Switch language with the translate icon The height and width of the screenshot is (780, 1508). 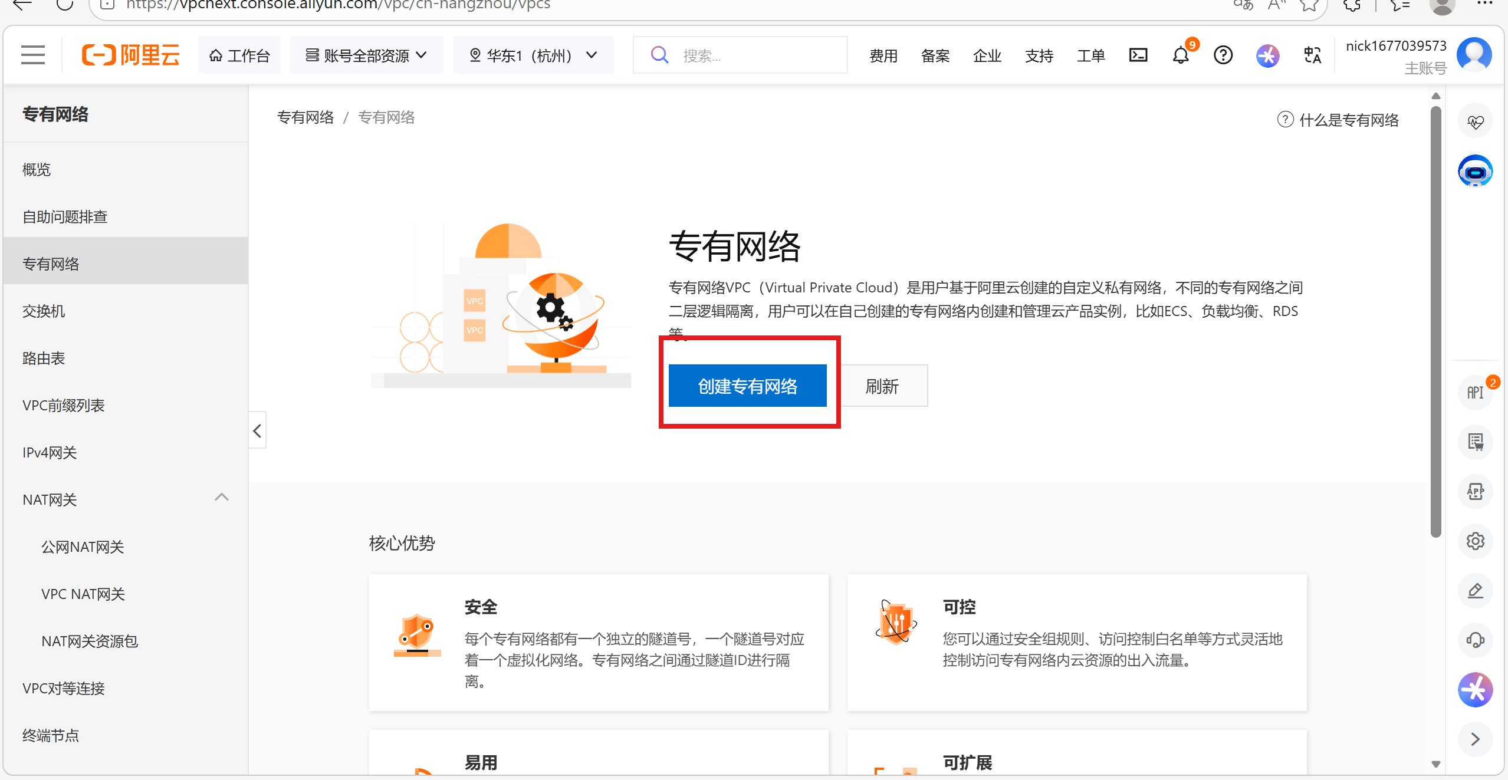pyautogui.click(x=1312, y=55)
